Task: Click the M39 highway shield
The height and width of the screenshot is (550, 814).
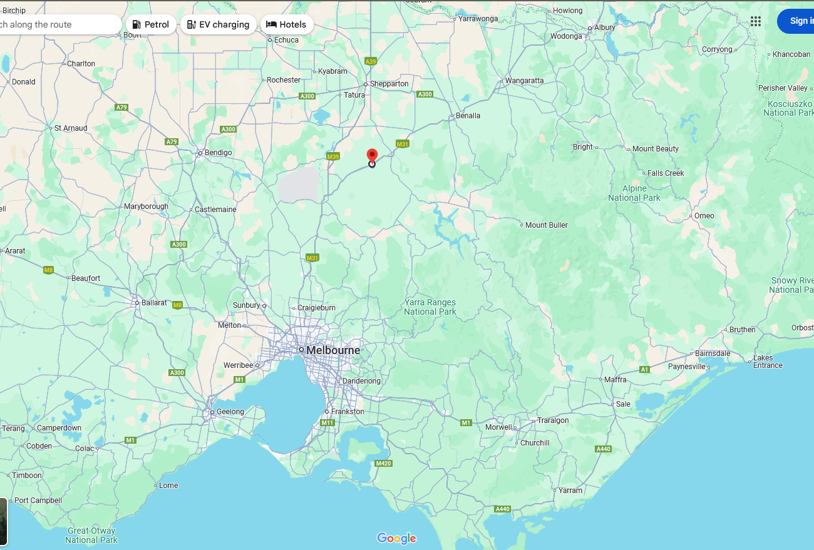Action: [333, 156]
